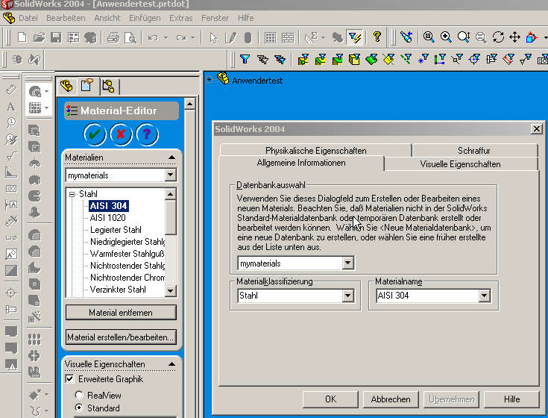Open the Ansicht menu
Image resolution: width=548 pixels, height=418 pixels.
point(107,18)
